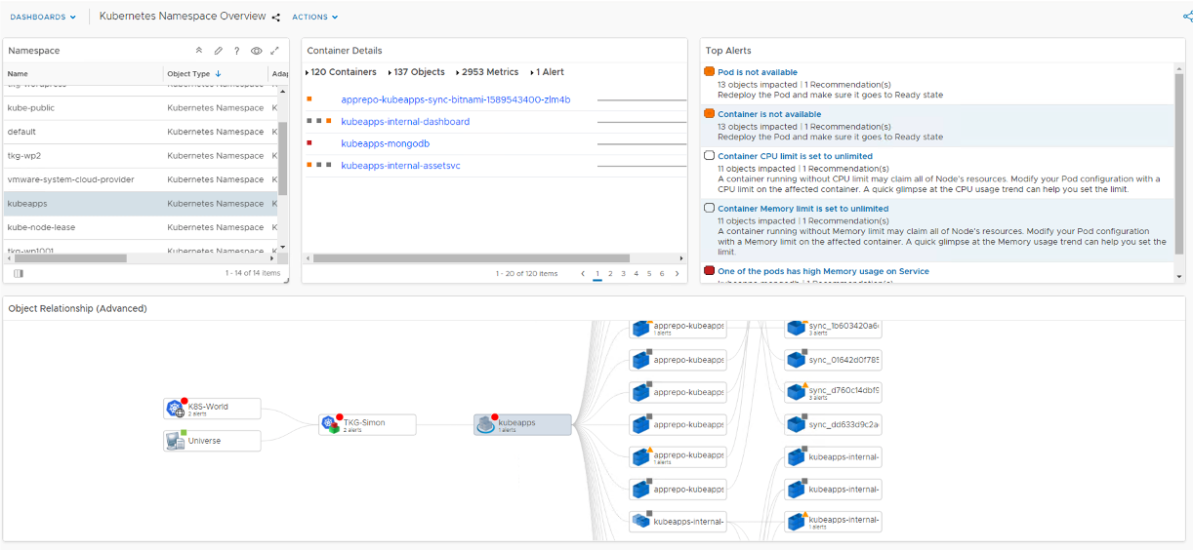Viewport: 1193px width, 550px height.
Task: Click the sync_01642d0f785 container cube icon
Action: click(797, 360)
